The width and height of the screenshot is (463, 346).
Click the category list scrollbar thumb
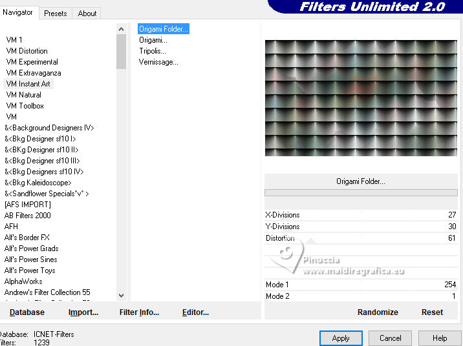pyautogui.click(x=121, y=52)
